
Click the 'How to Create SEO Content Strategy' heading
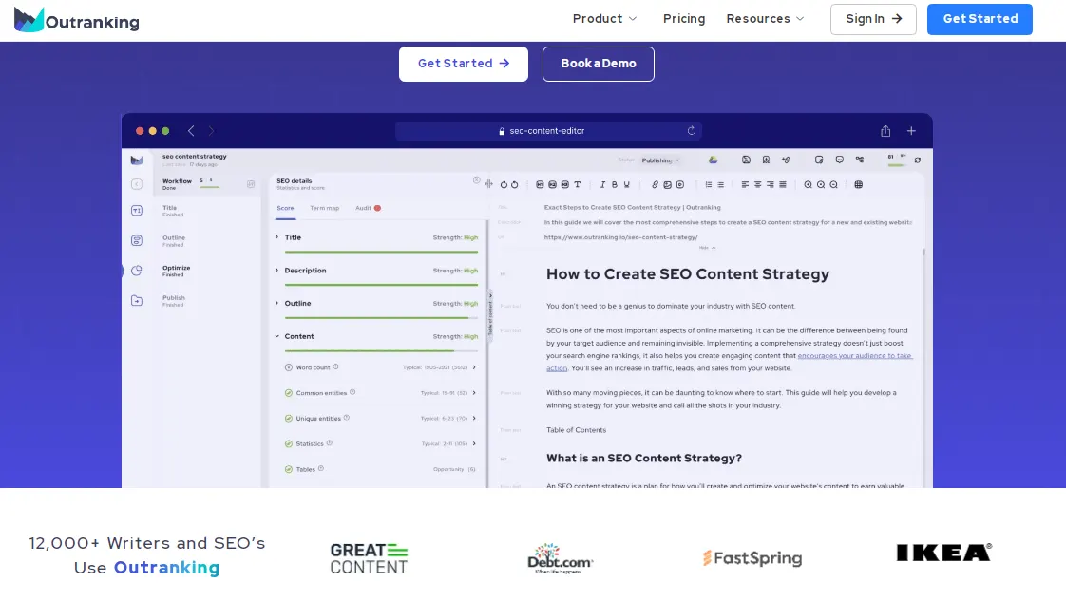pos(687,274)
